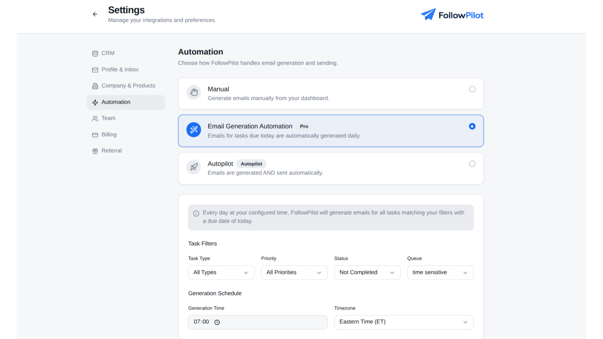Click the credit card icon beside Billing

(x=95, y=135)
